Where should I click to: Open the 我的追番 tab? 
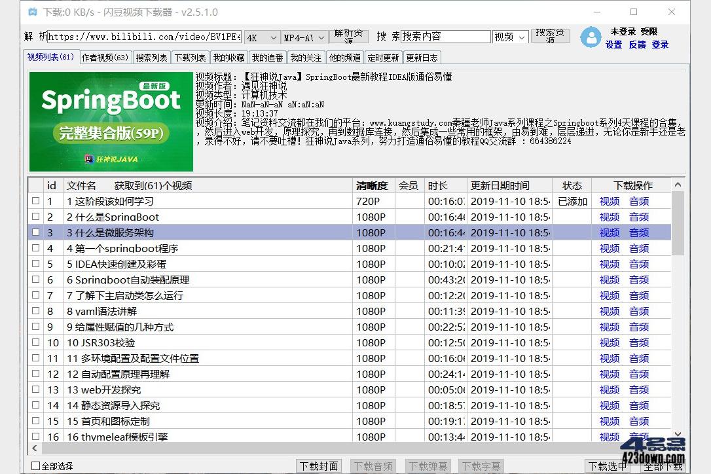point(267,58)
